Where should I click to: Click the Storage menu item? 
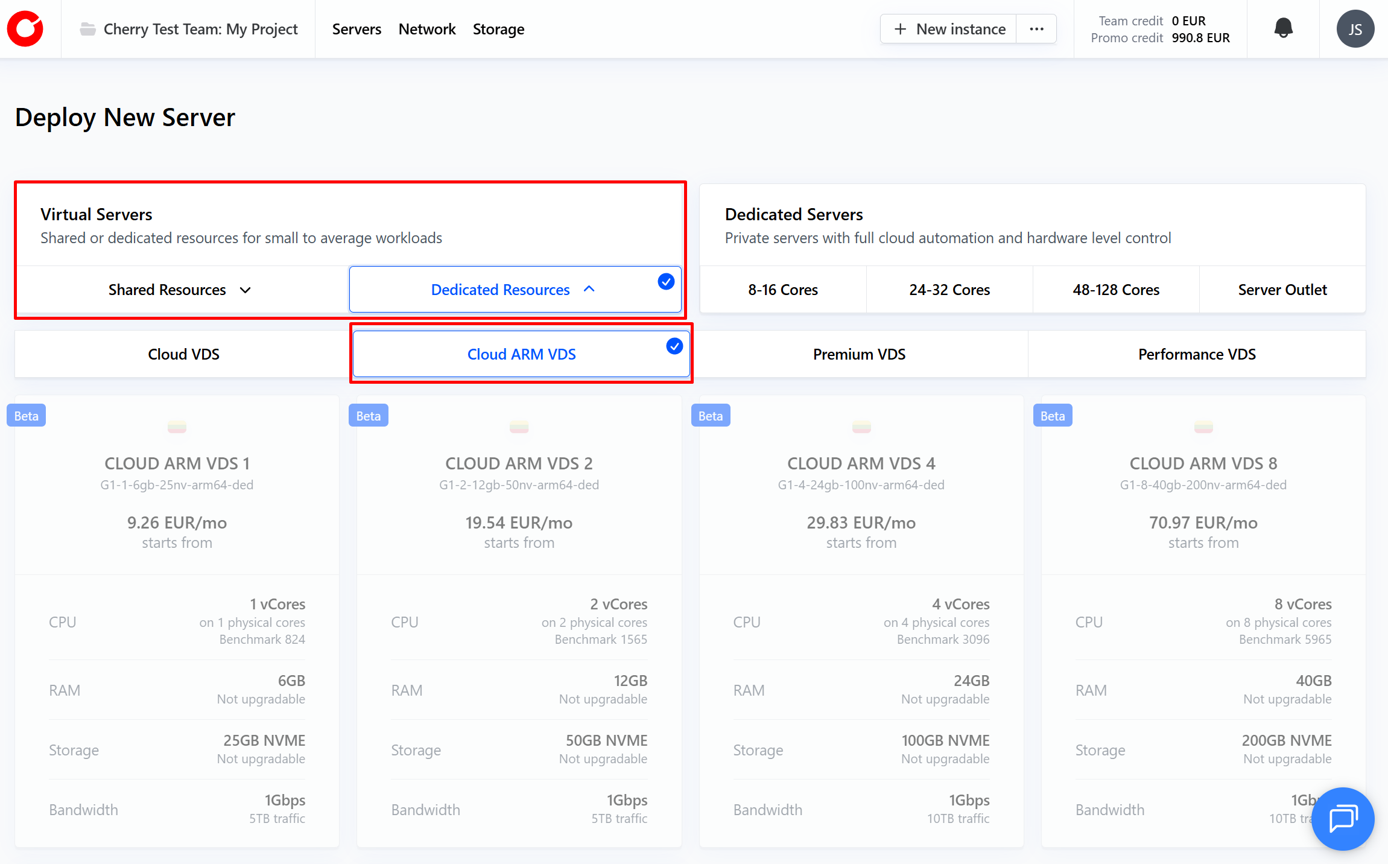tap(498, 29)
